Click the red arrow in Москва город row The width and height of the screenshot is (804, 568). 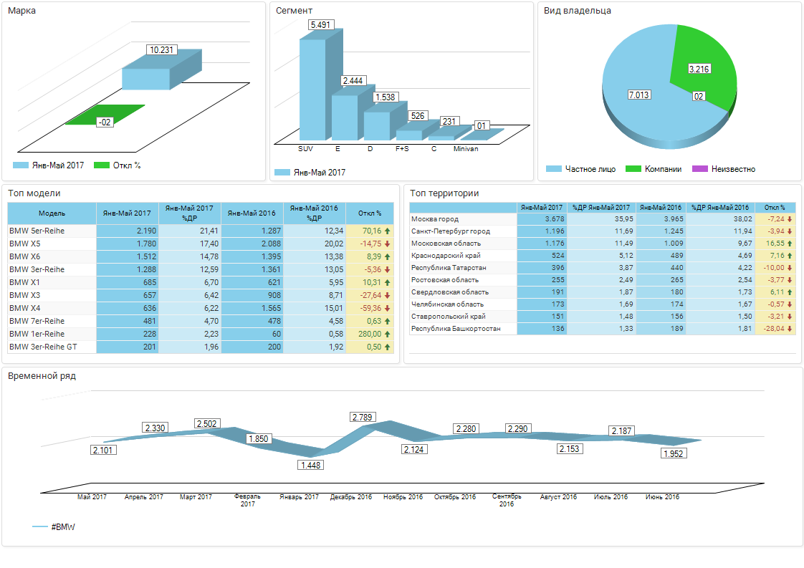click(x=790, y=219)
